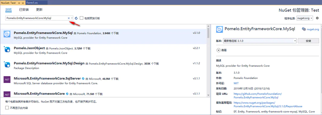Image resolution: width=322 pixels, height=115 pixels.
Task: Click version v1.1.2 of MySql.Design package
Action: point(196,63)
